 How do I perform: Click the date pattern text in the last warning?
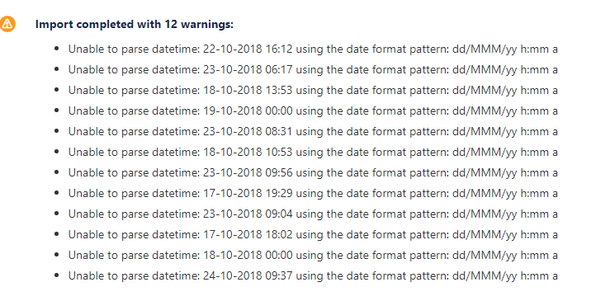[x=505, y=275]
